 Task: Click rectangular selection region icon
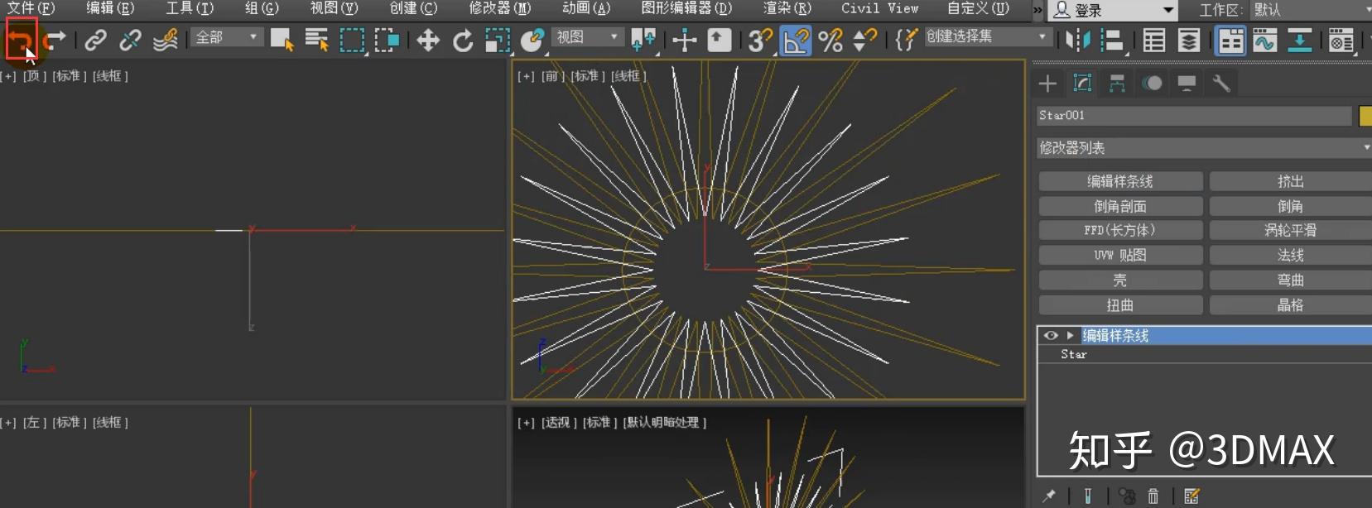352,39
